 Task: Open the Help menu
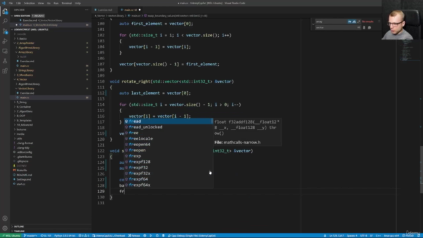pyautogui.click(x=78, y=3)
